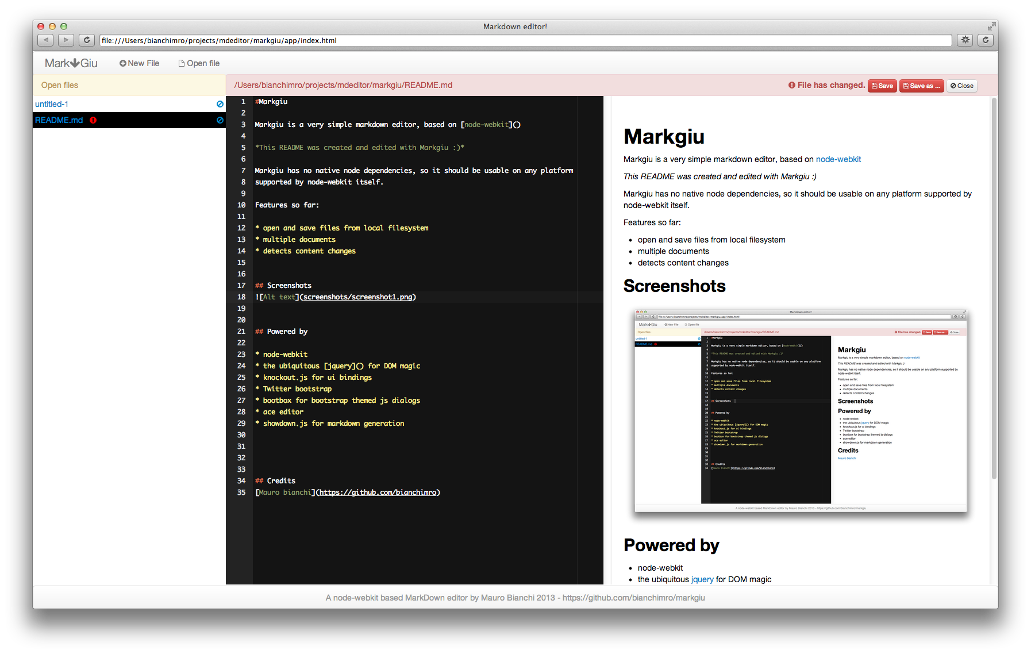The height and width of the screenshot is (654, 1031).
Task: Save the changed file
Action: pos(882,86)
